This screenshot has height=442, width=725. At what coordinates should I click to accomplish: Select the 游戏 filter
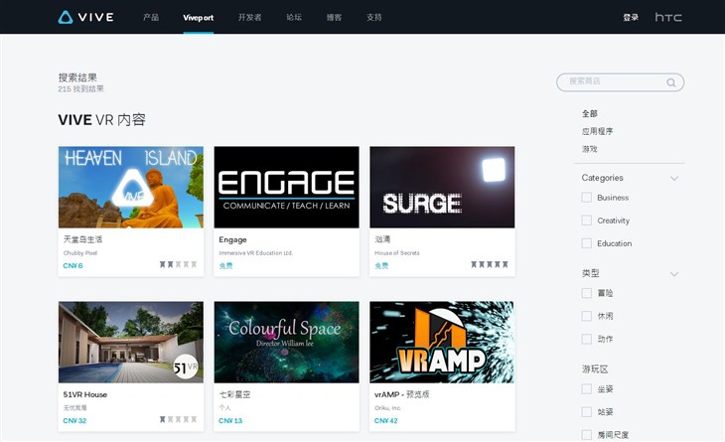(x=590, y=149)
